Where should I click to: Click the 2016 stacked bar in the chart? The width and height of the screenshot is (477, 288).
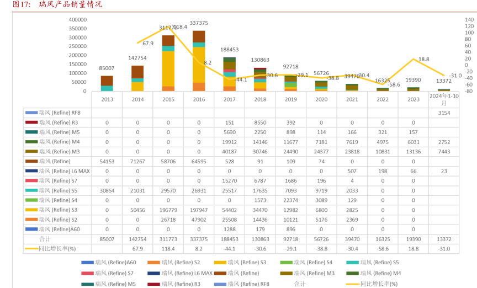point(199,61)
